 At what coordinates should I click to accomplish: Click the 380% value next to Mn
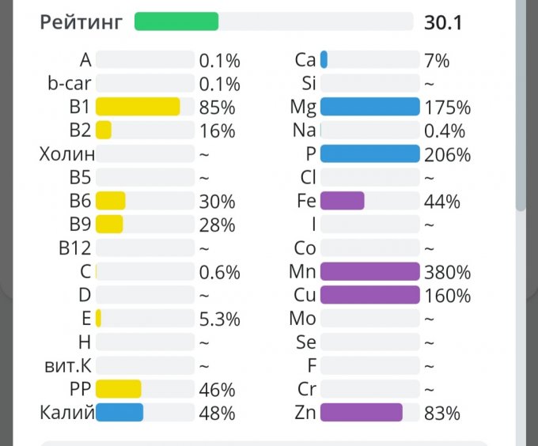447,273
